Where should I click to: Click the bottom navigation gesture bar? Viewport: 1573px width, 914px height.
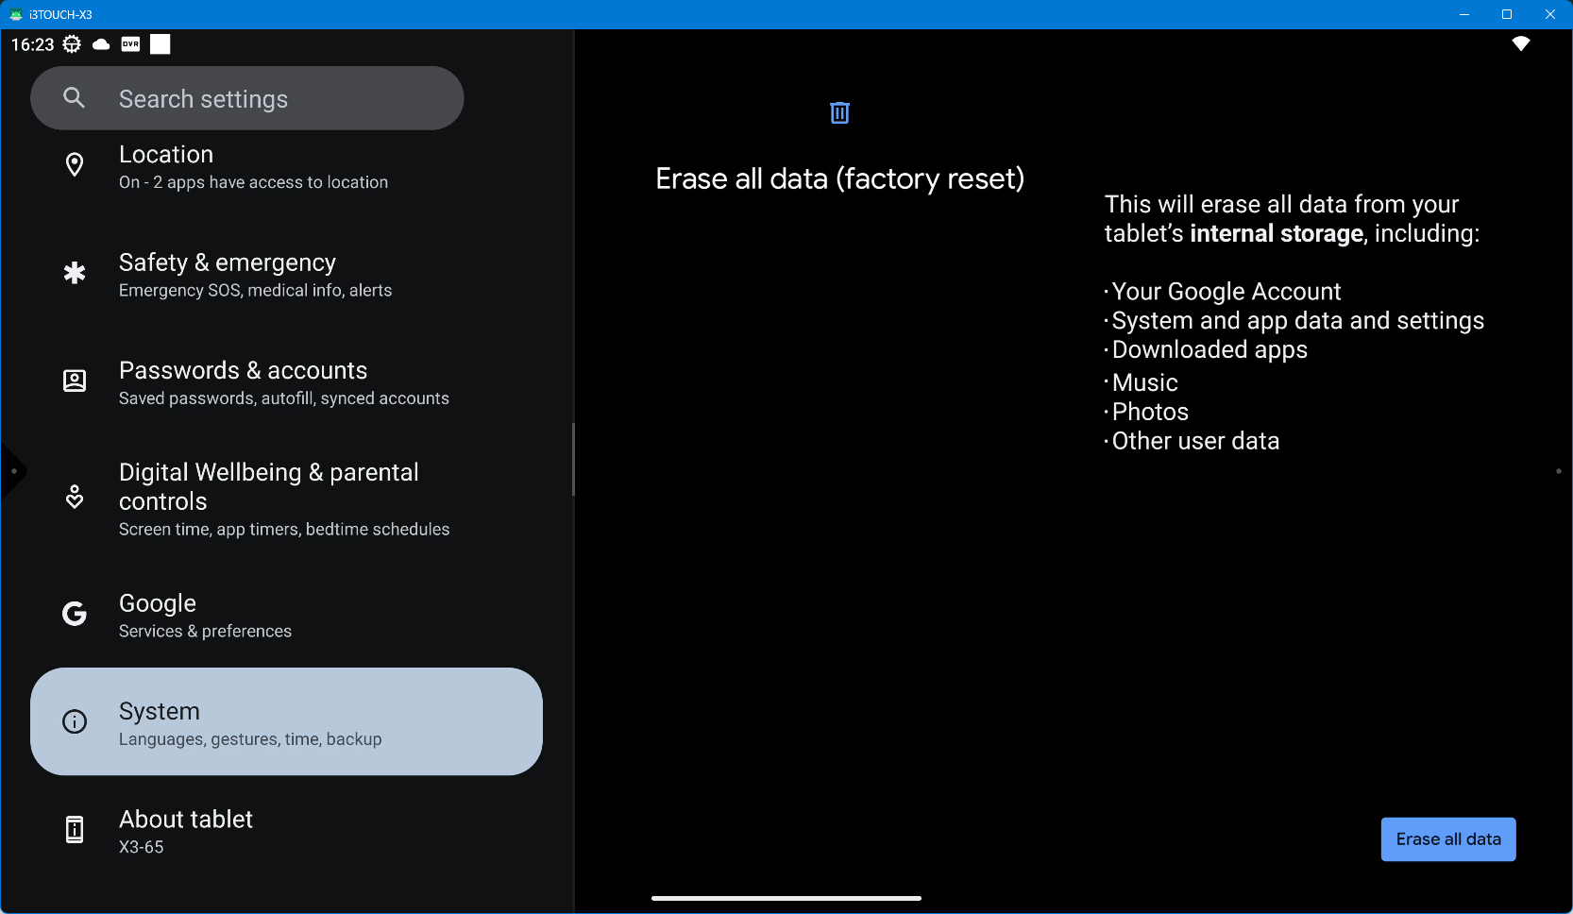(x=786, y=898)
